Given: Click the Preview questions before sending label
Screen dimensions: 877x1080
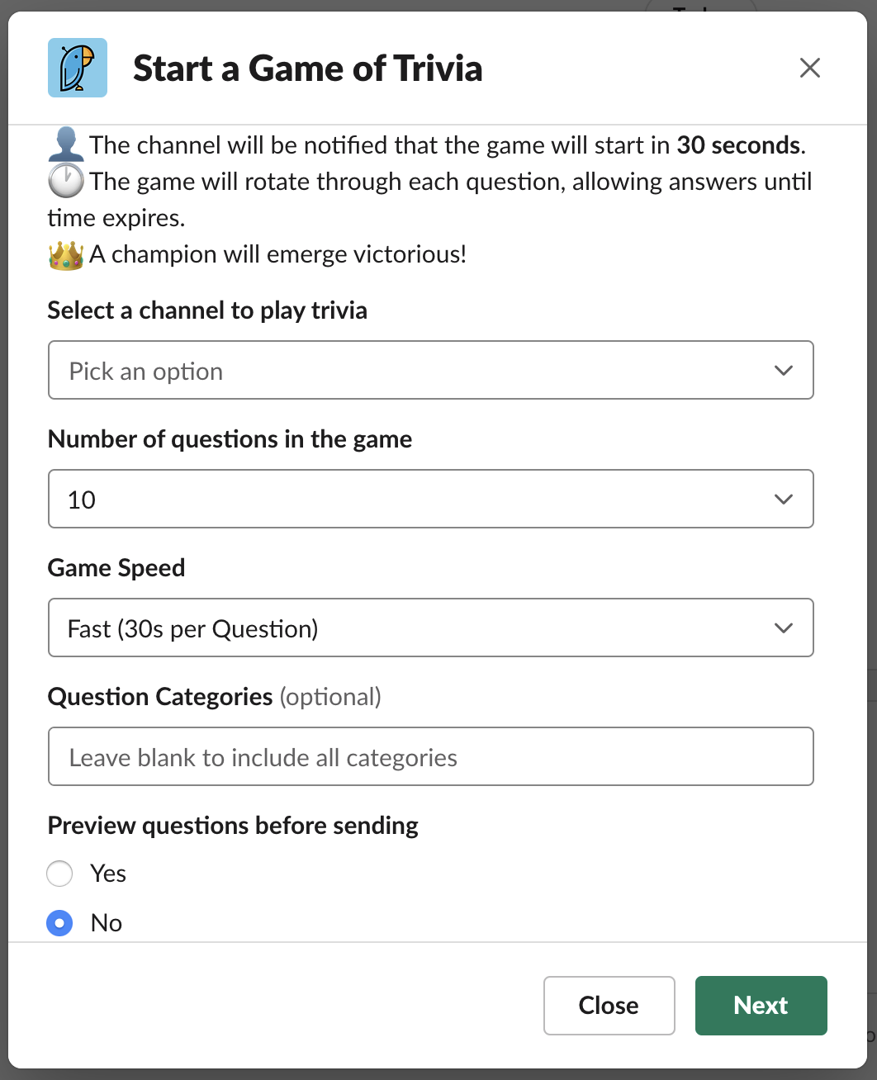Looking at the screenshot, I should point(233,826).
